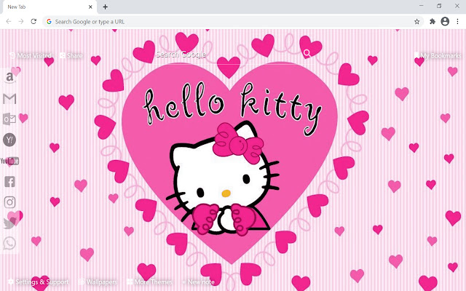Click the magnifier icon in Search Google

point(307,53)
